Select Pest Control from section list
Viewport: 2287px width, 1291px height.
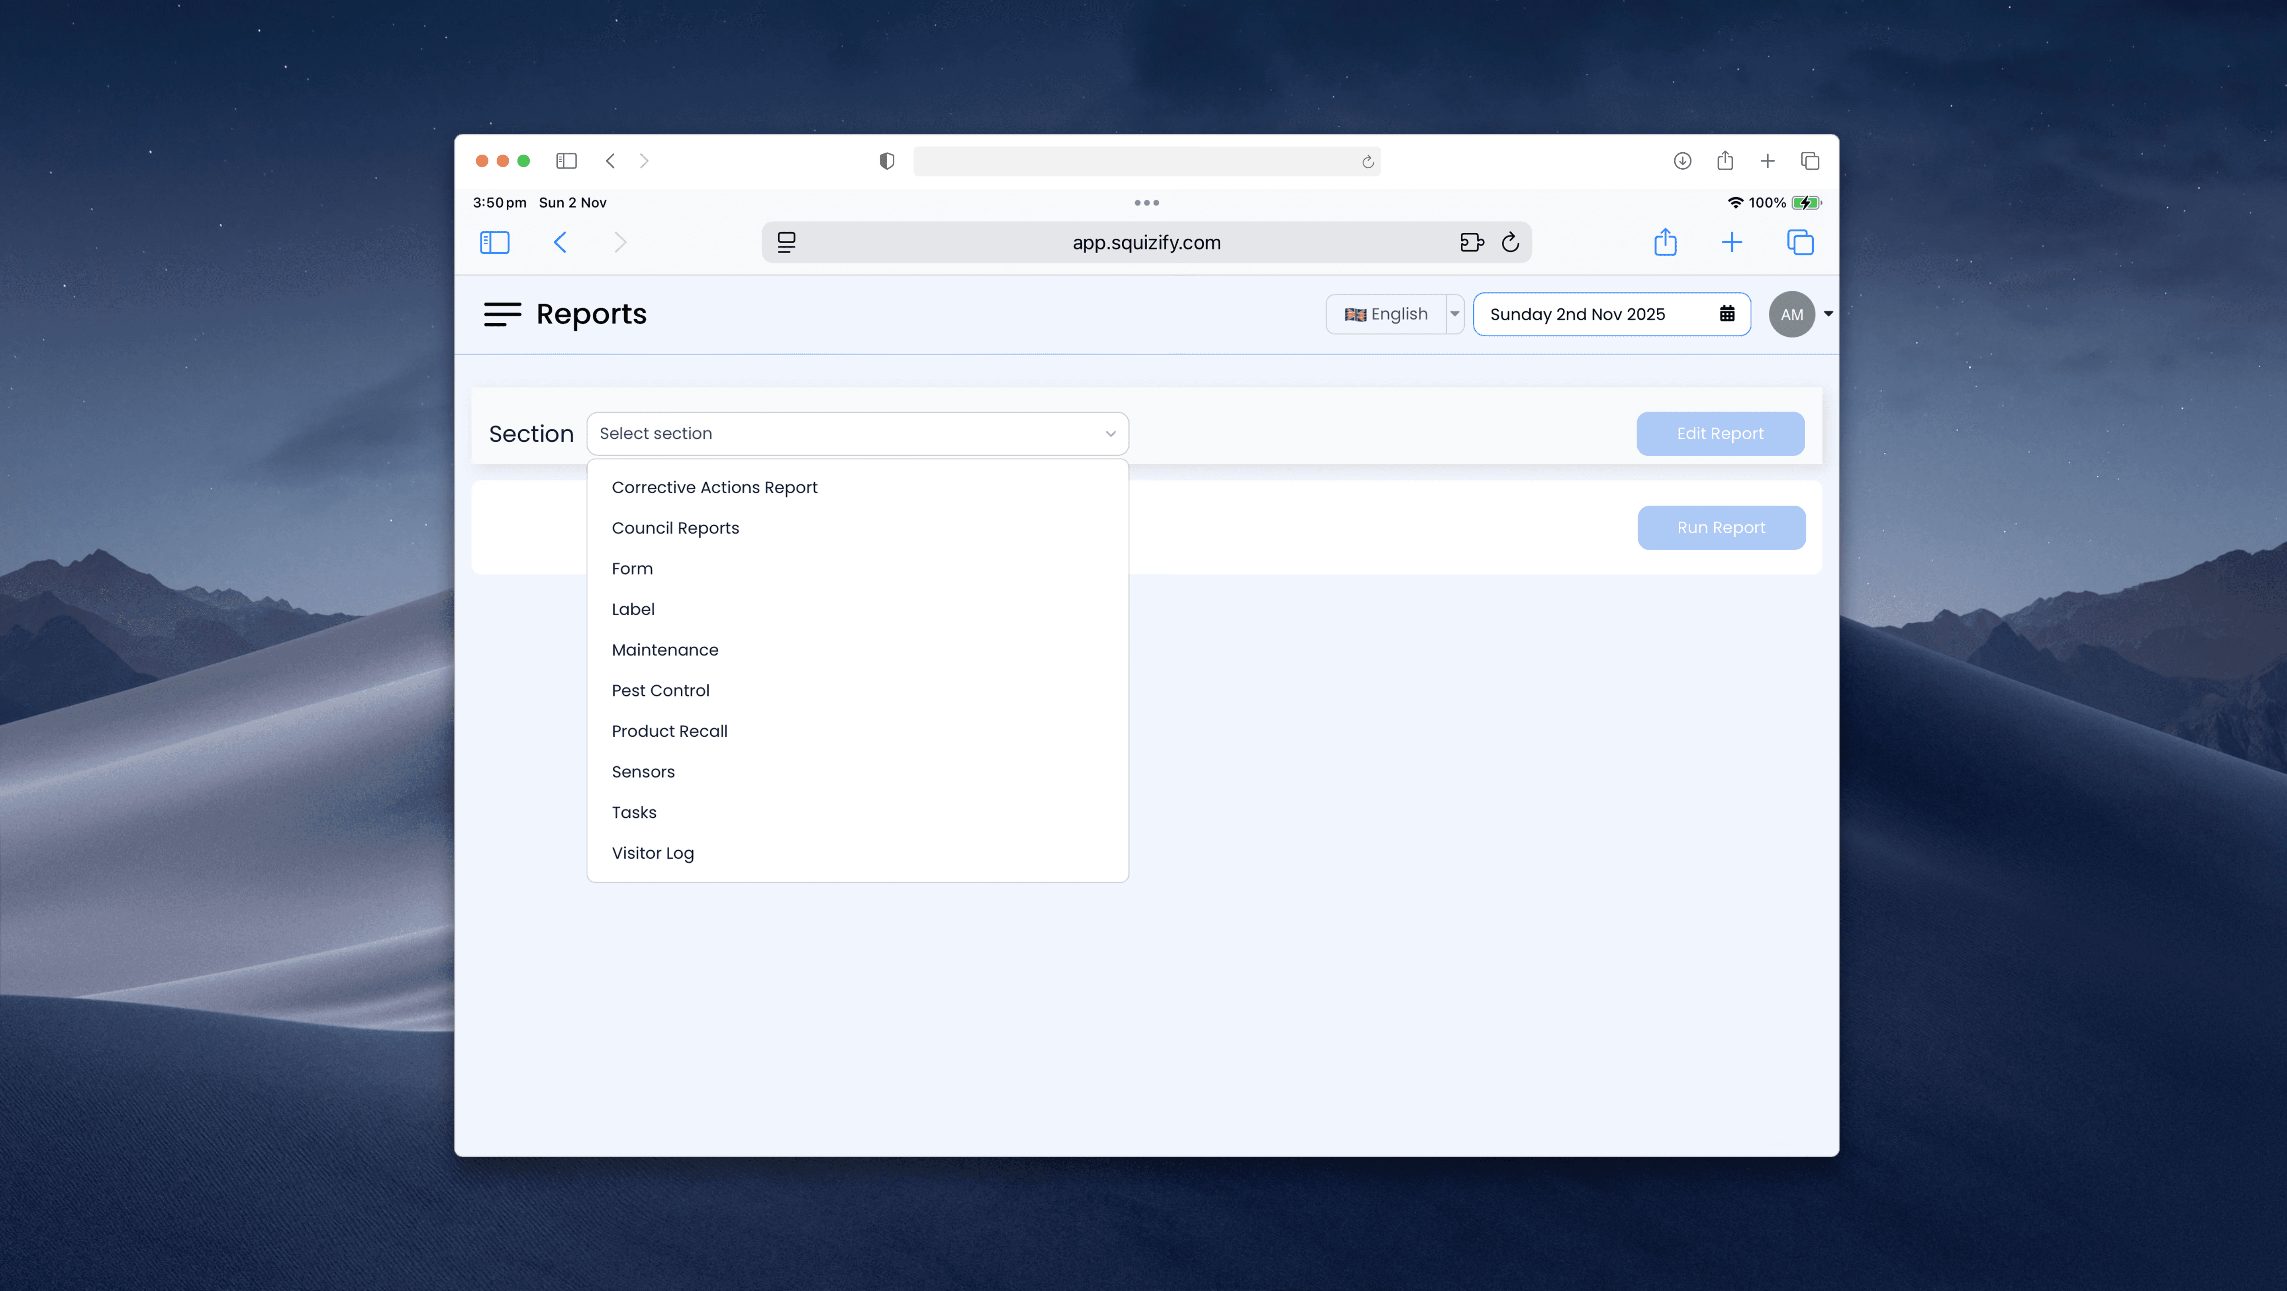point(660,691)
